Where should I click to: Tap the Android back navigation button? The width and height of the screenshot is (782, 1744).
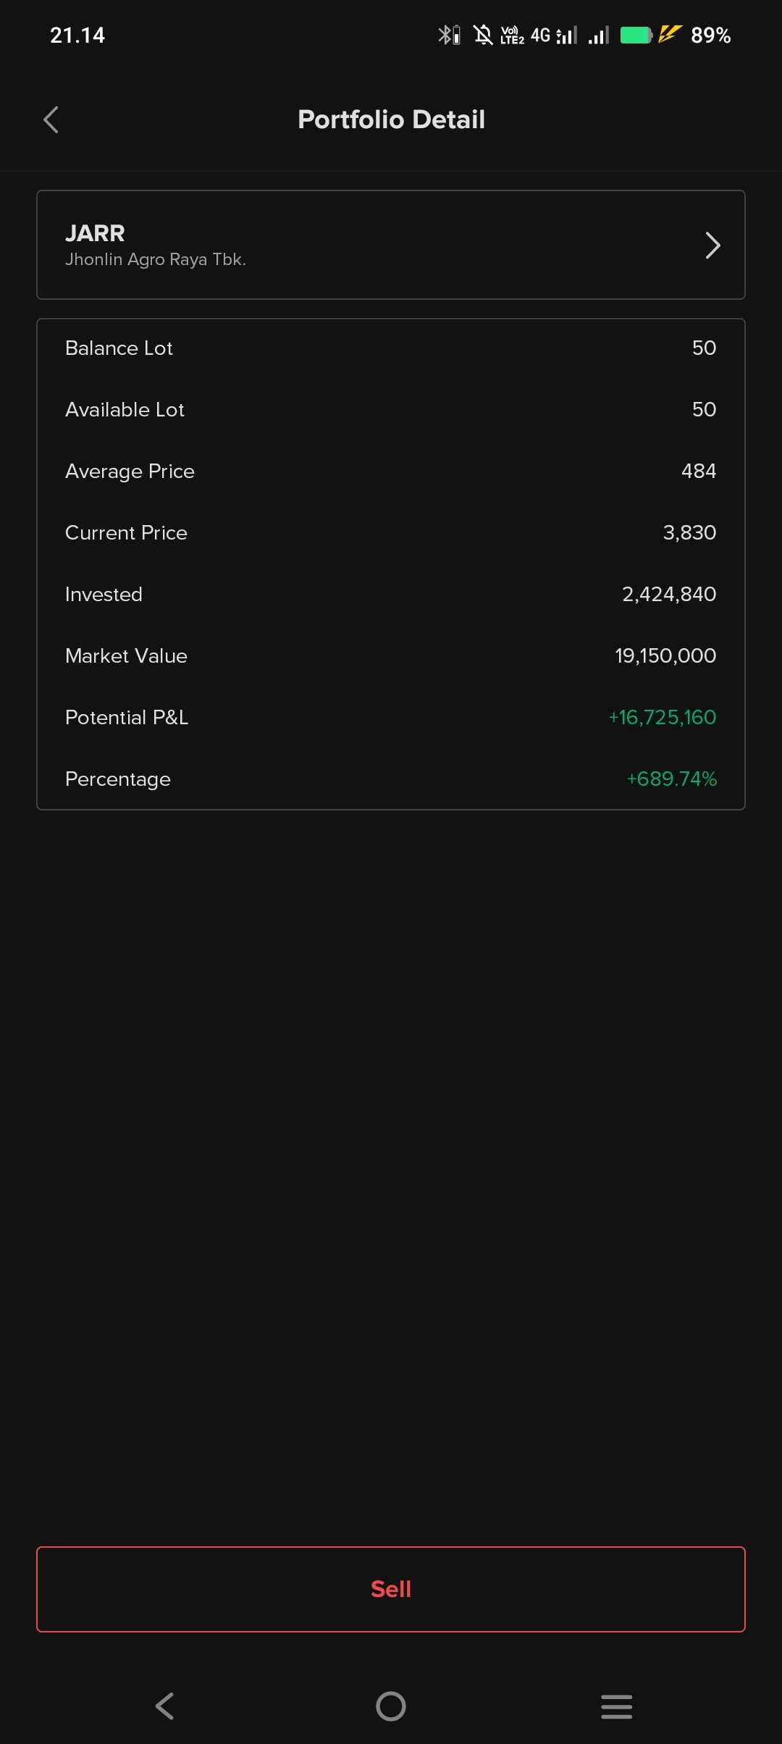pyautogui.click(x=165, y=1706)
